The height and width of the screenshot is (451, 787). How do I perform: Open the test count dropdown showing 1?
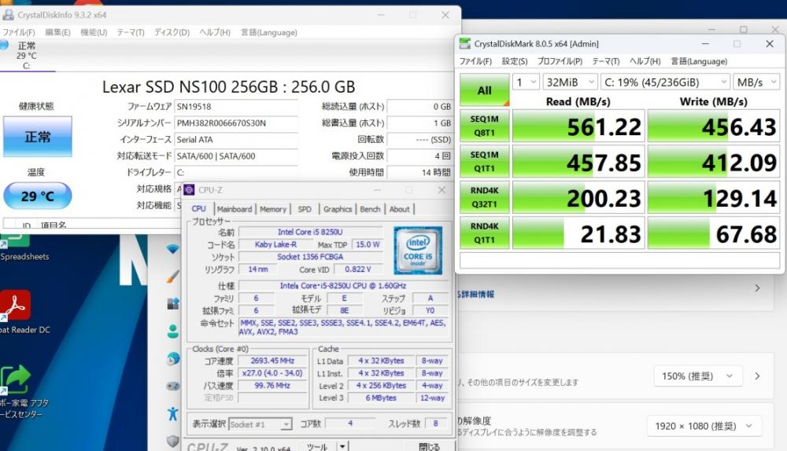coord(526,82)
